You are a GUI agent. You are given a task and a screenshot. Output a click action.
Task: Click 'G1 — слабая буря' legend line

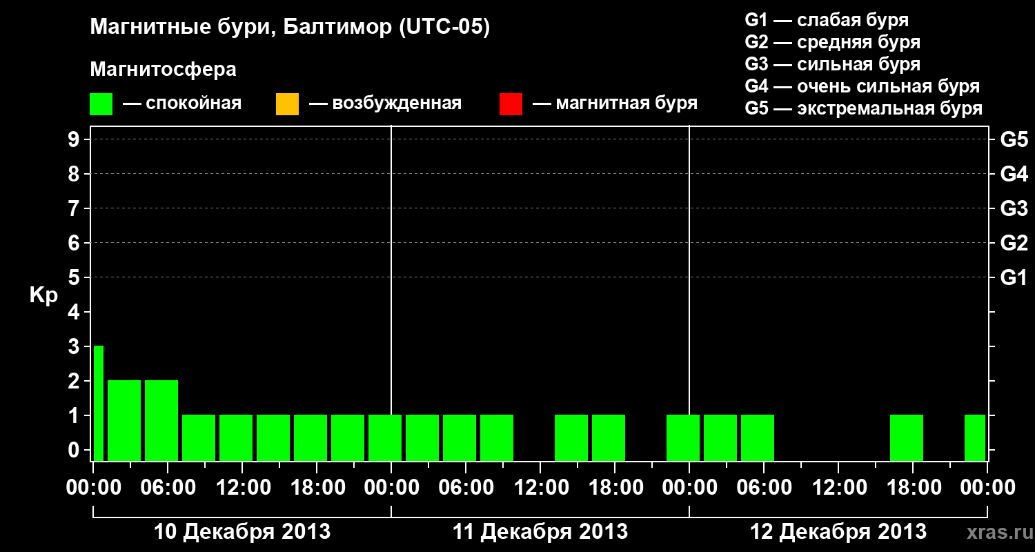(x=827, y=20)
